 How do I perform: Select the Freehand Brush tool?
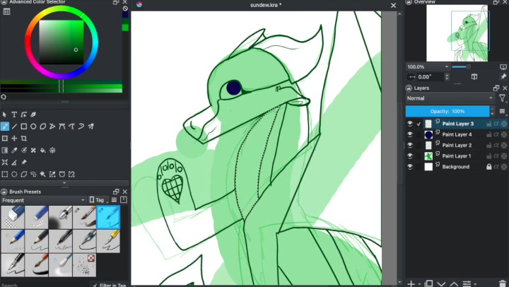[x=4, y=127]
